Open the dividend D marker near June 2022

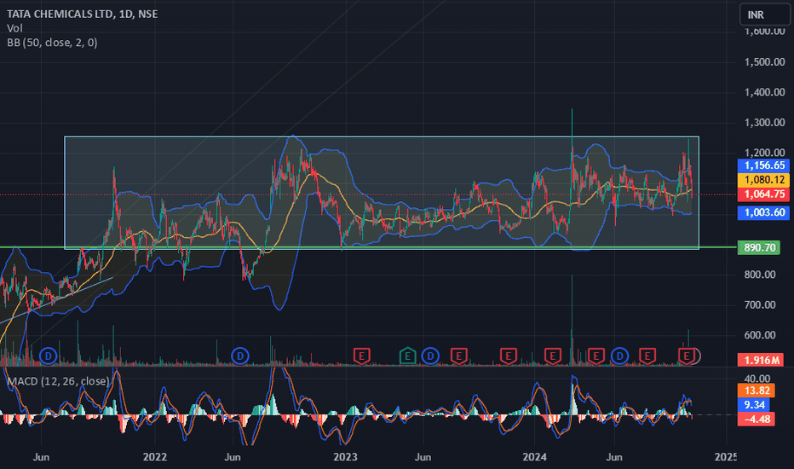click(240, 356)
